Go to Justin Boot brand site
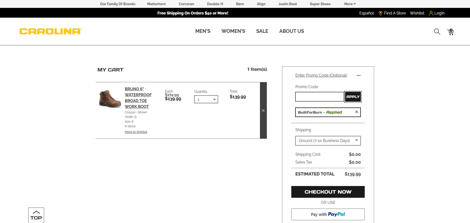Viewport: 470px width, 223px height. (x=288, y=4)
